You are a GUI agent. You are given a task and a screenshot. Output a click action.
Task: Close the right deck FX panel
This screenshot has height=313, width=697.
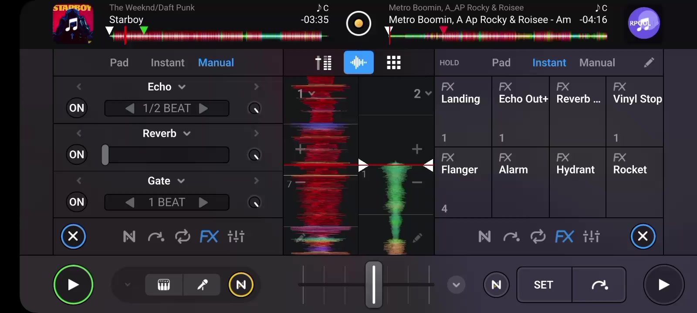click(643, 236)
